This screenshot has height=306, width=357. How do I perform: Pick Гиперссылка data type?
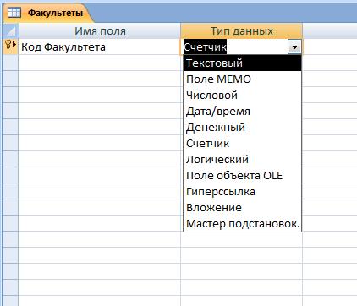pos(242,191)
